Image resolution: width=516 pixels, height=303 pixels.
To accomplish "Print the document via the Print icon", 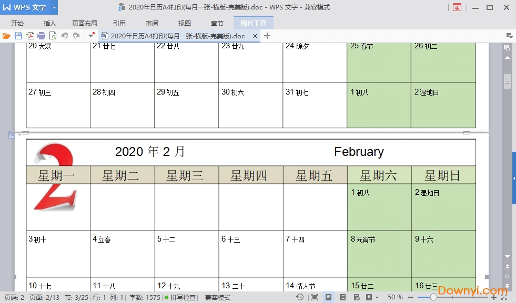I will pos(42,35).
